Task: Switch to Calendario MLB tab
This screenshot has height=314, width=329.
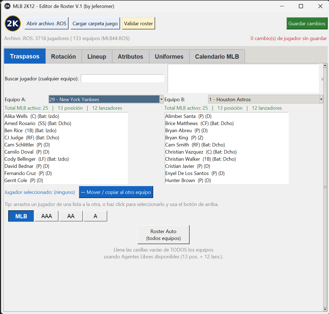Action: [217, 56]
